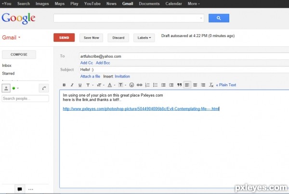289x194 pixels.
Task: Click the Search people field
Action: [x=25, y=98]
